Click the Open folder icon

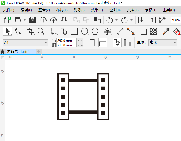click(18, 20)
